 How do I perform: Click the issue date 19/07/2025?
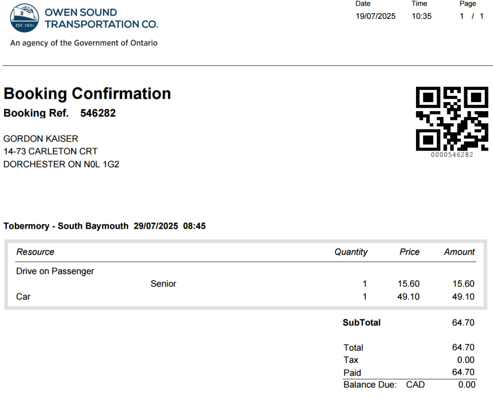pyautogui.click(x=376, y=16)
